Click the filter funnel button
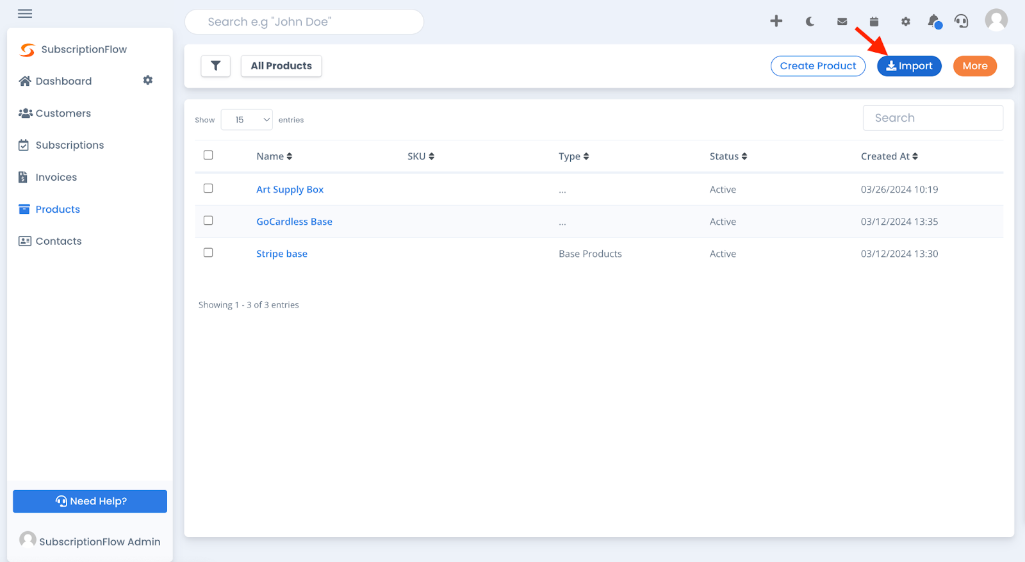The height and width of the screenshot is (562, 1025). (x=216, y=66)
